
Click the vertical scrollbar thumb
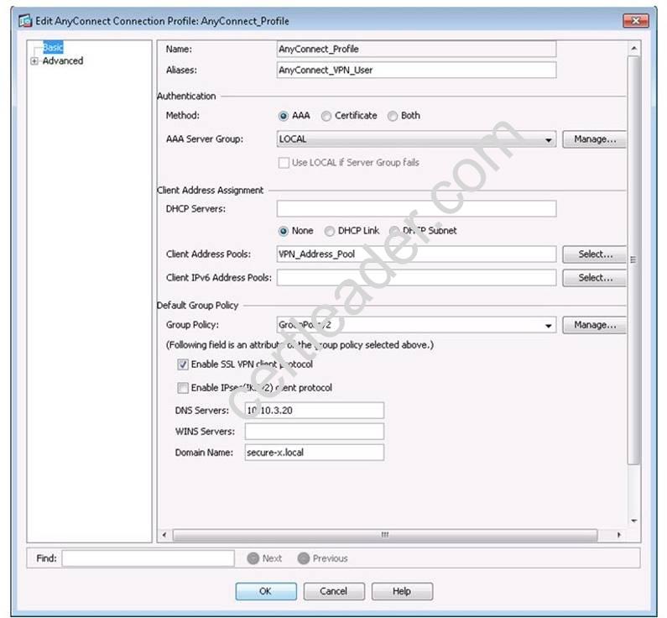coord(633,259)
